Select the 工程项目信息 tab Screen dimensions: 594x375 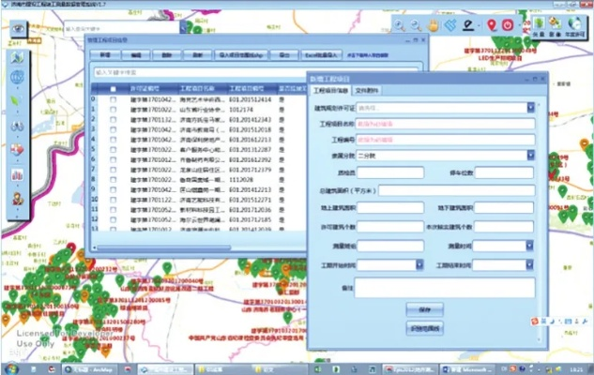click(329, 90)
